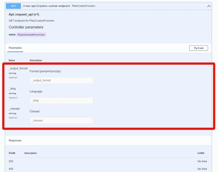The image size is (218, 172).
Task: Select the Parameters tab
Action: click(x=15, y=48)
